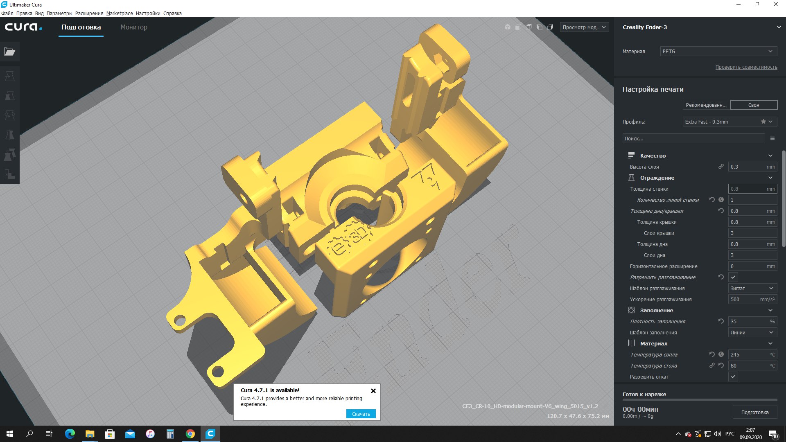Screen dimensions: 786x442
Task: Open the Параметры menu
Action: click(59, 13)
